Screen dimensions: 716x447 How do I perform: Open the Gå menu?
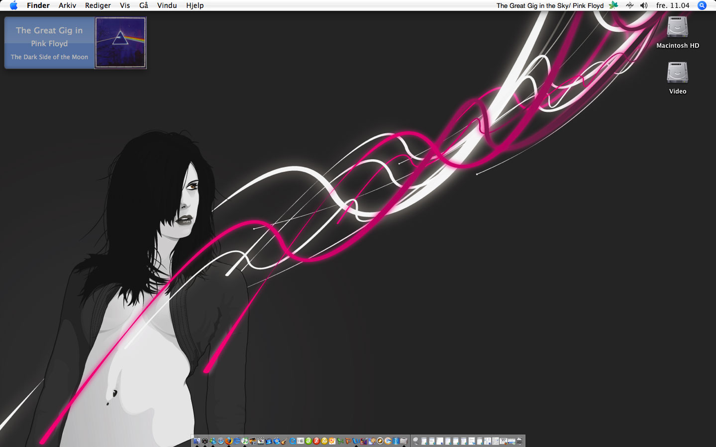tap(144, 5)
